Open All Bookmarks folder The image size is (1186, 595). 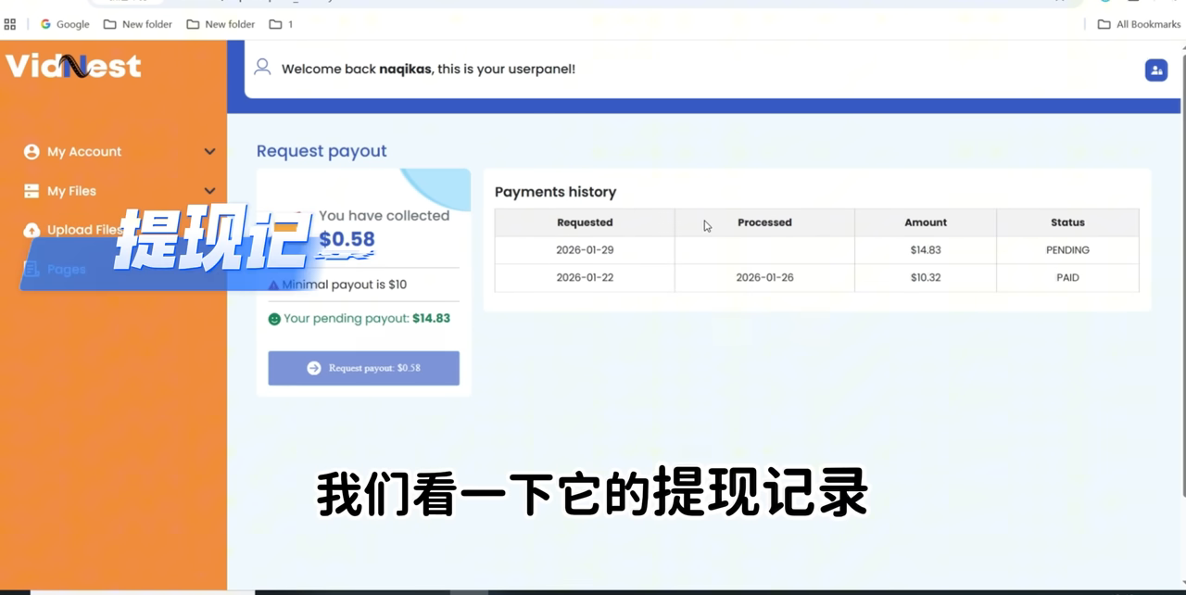coord(1139,24)
